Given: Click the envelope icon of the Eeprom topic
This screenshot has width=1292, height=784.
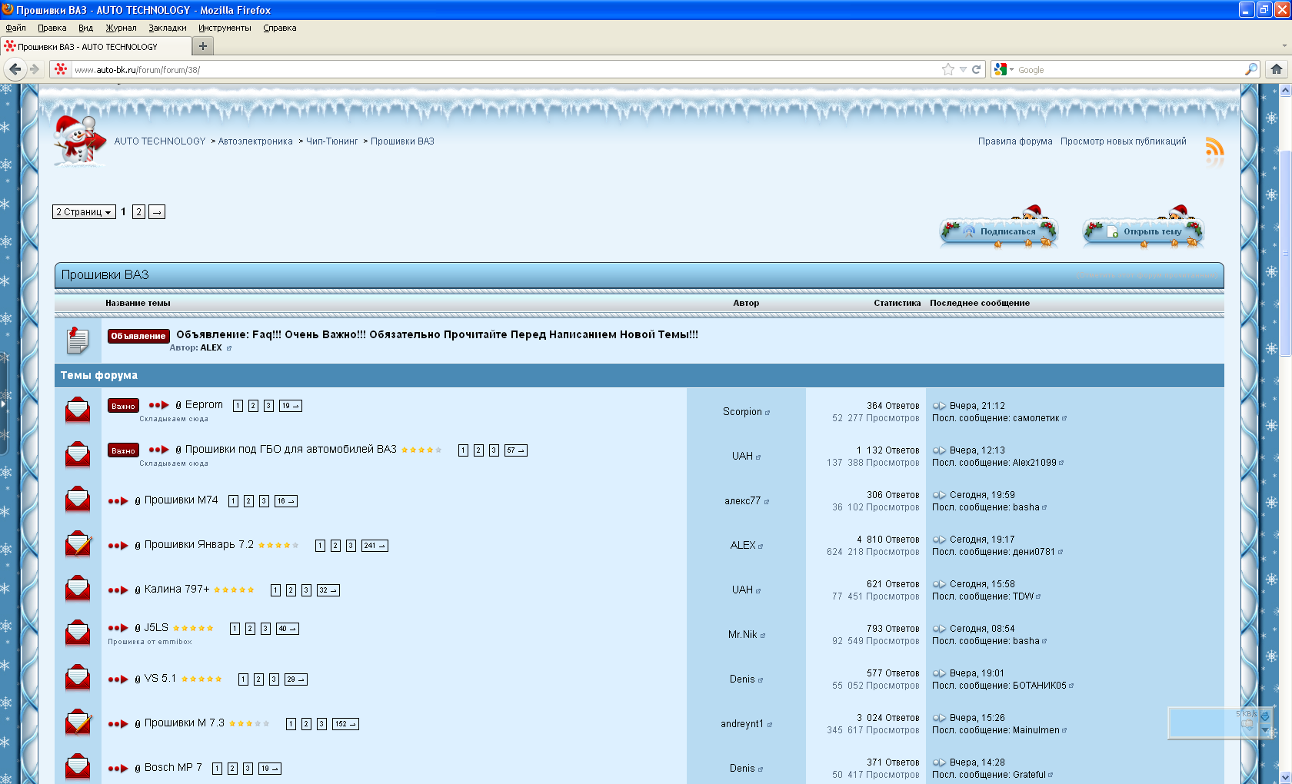Looking at the screenshot, I should point(78,410).
